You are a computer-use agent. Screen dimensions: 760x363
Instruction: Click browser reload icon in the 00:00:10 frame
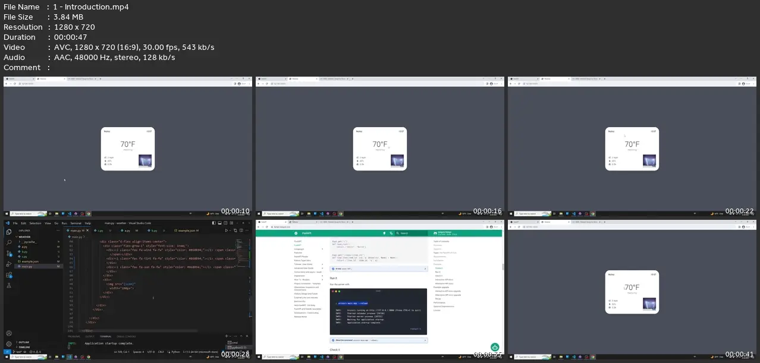(15, 84)
